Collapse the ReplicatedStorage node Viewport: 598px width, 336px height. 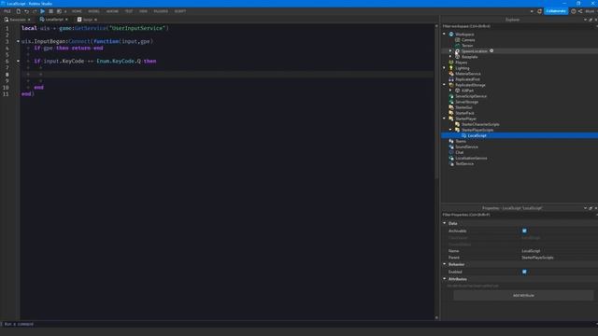tap(445, 85)
